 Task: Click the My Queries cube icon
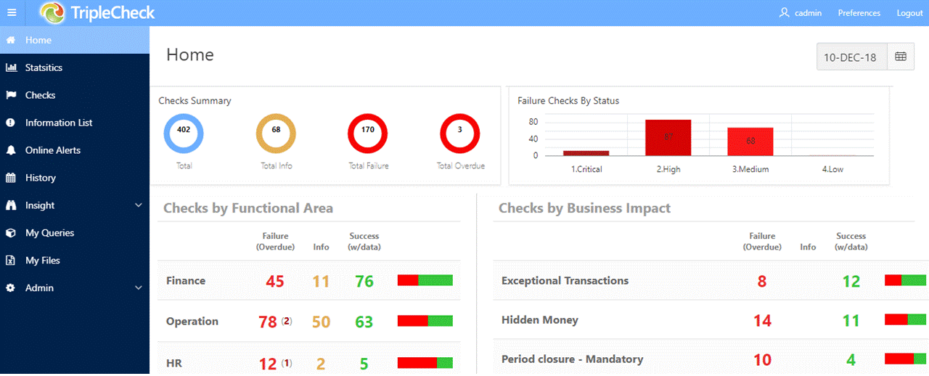pyautogui.click(x=11, y=233)
